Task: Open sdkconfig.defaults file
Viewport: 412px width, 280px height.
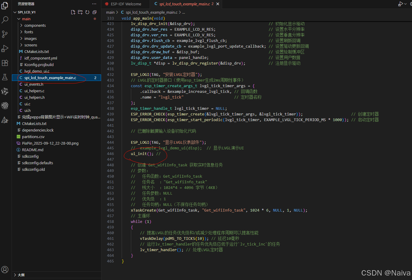Action: [57, 163]
